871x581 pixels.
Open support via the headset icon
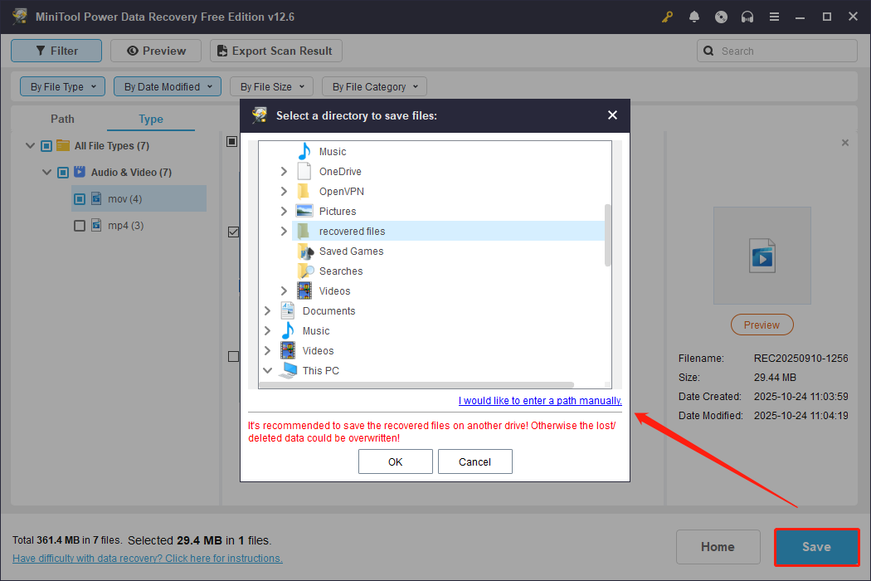[747, 16]
